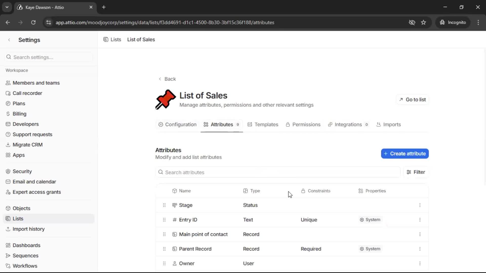Open Apps in the workspace sidebar

pos(18,155)
